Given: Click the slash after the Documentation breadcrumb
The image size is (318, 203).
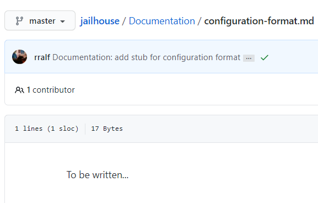Looking at the screenshot, I should 200,21.
